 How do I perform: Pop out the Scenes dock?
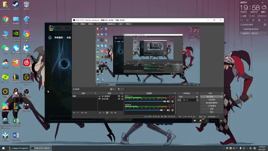pyautogui.click(x=95, y=93)
